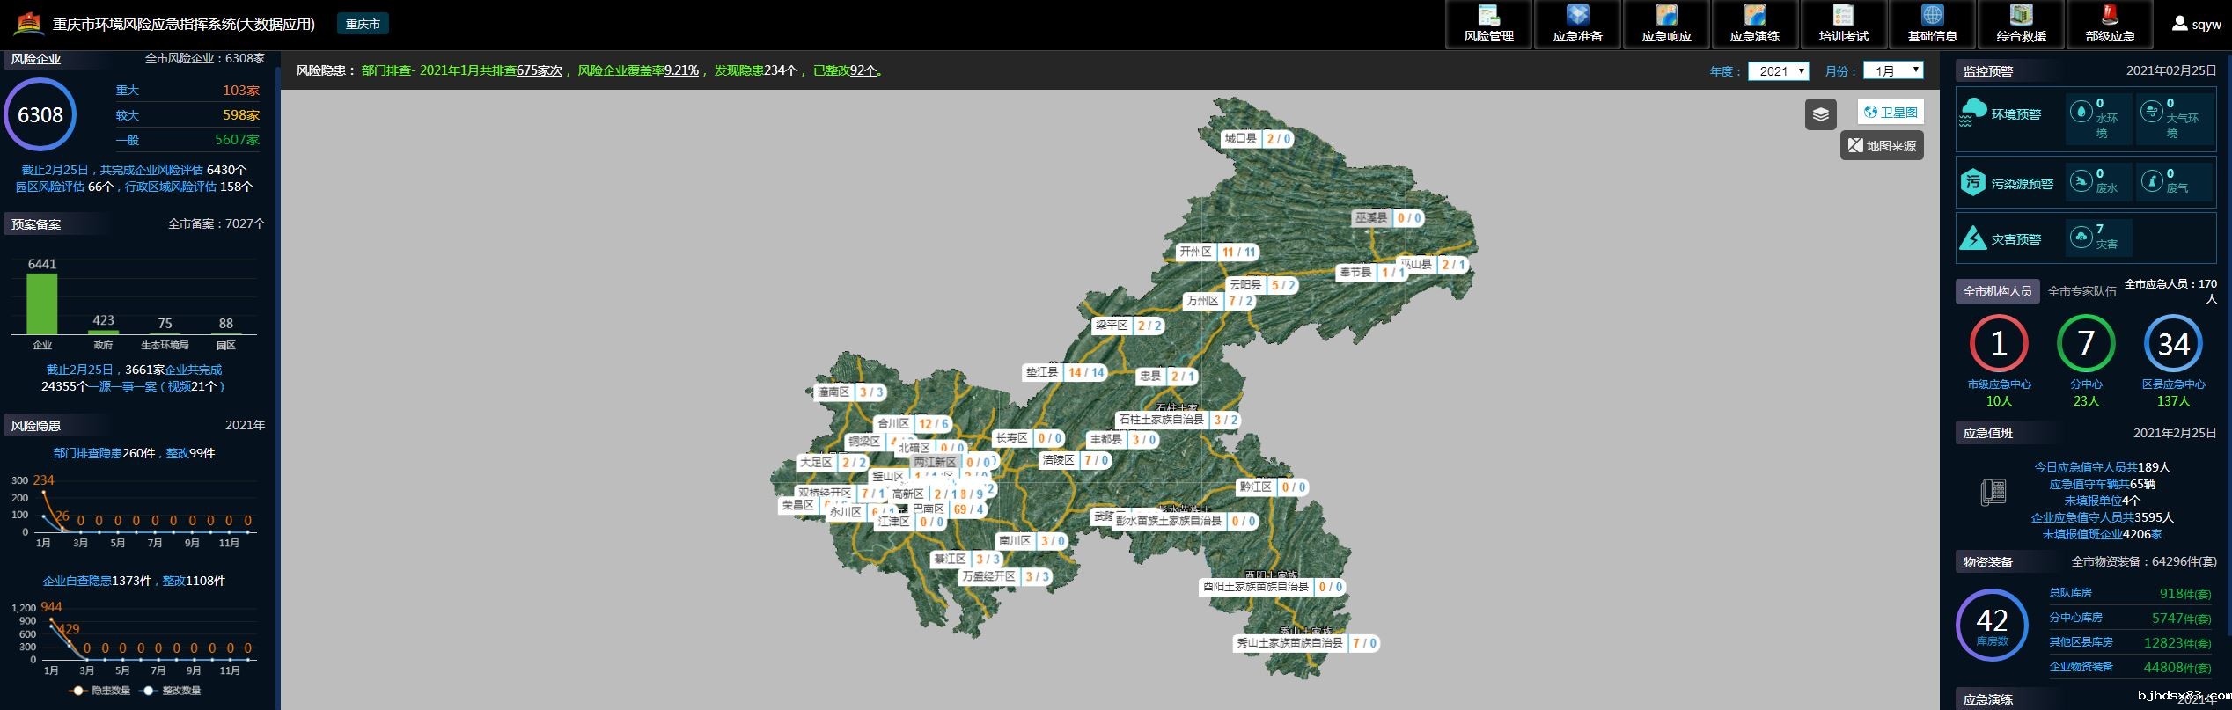The image size is (2232, 710).
Task: Click the 综合救援 building icon
Action: click(x=2021, y=17)
